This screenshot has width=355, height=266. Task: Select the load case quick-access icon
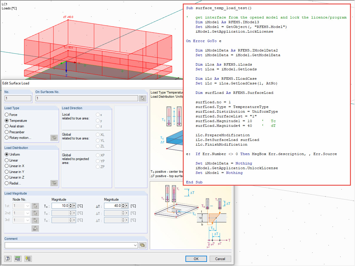28,258
